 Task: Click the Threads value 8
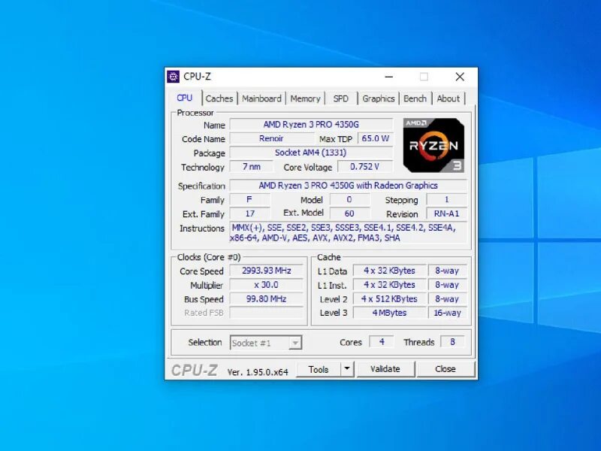(452, 342)
